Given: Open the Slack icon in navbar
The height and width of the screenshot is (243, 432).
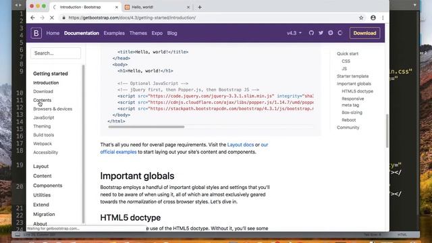Looking at the screenshot, I should 330,33.
